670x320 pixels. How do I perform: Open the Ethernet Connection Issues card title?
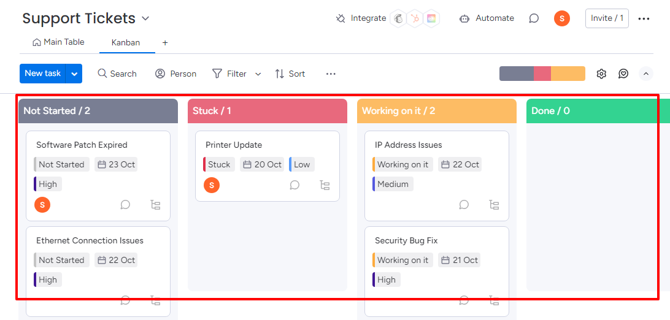coord(90,241)
